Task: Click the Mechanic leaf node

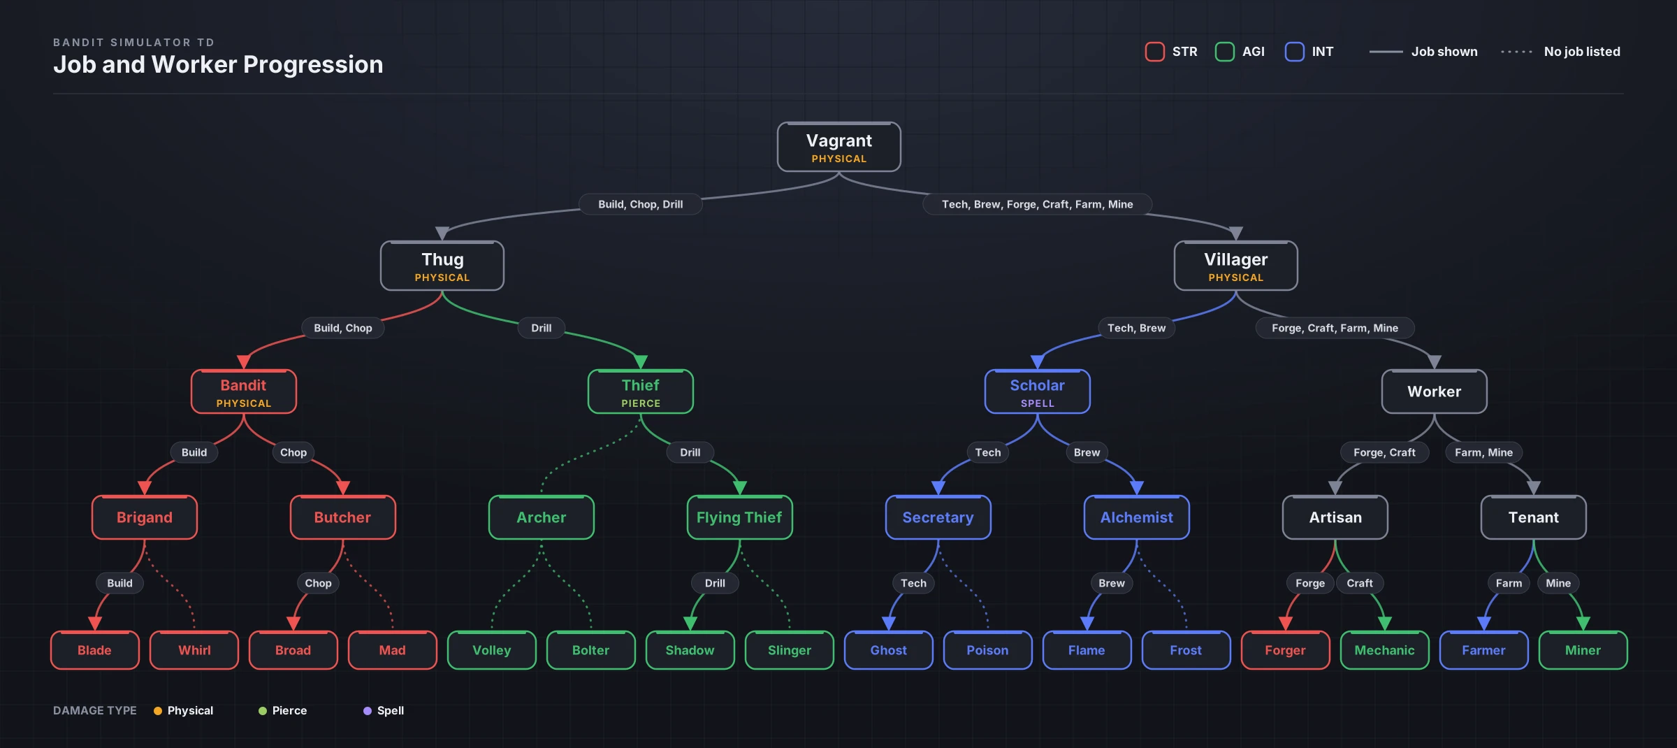Action: 1385,650
